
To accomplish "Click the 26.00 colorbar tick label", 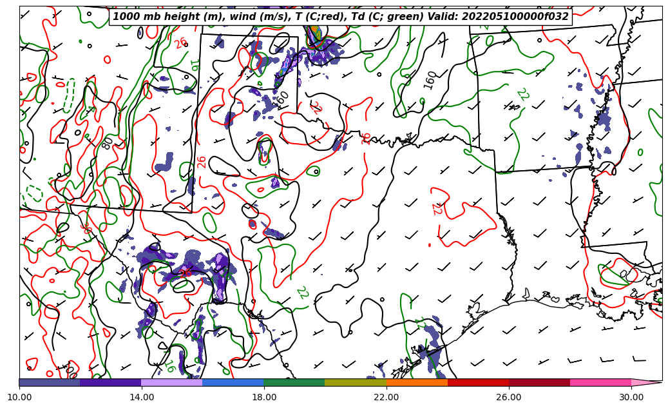I will (509, 398).
